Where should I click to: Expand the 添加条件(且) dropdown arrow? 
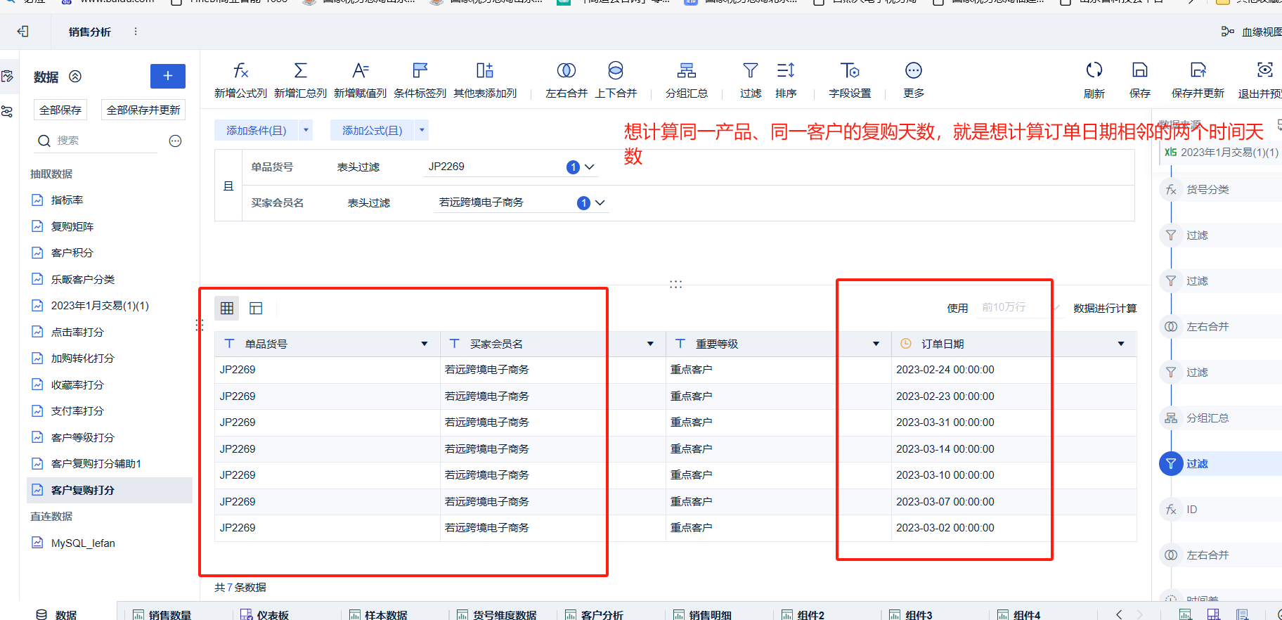pyautogui.click(x=306, y=130)
